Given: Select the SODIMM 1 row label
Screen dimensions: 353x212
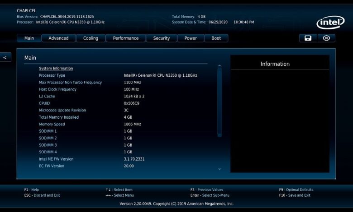Looking at the screenshot, I should click(48, 131).
